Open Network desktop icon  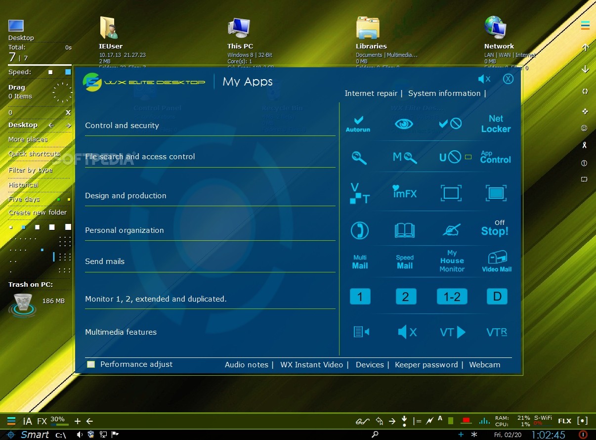495,28
